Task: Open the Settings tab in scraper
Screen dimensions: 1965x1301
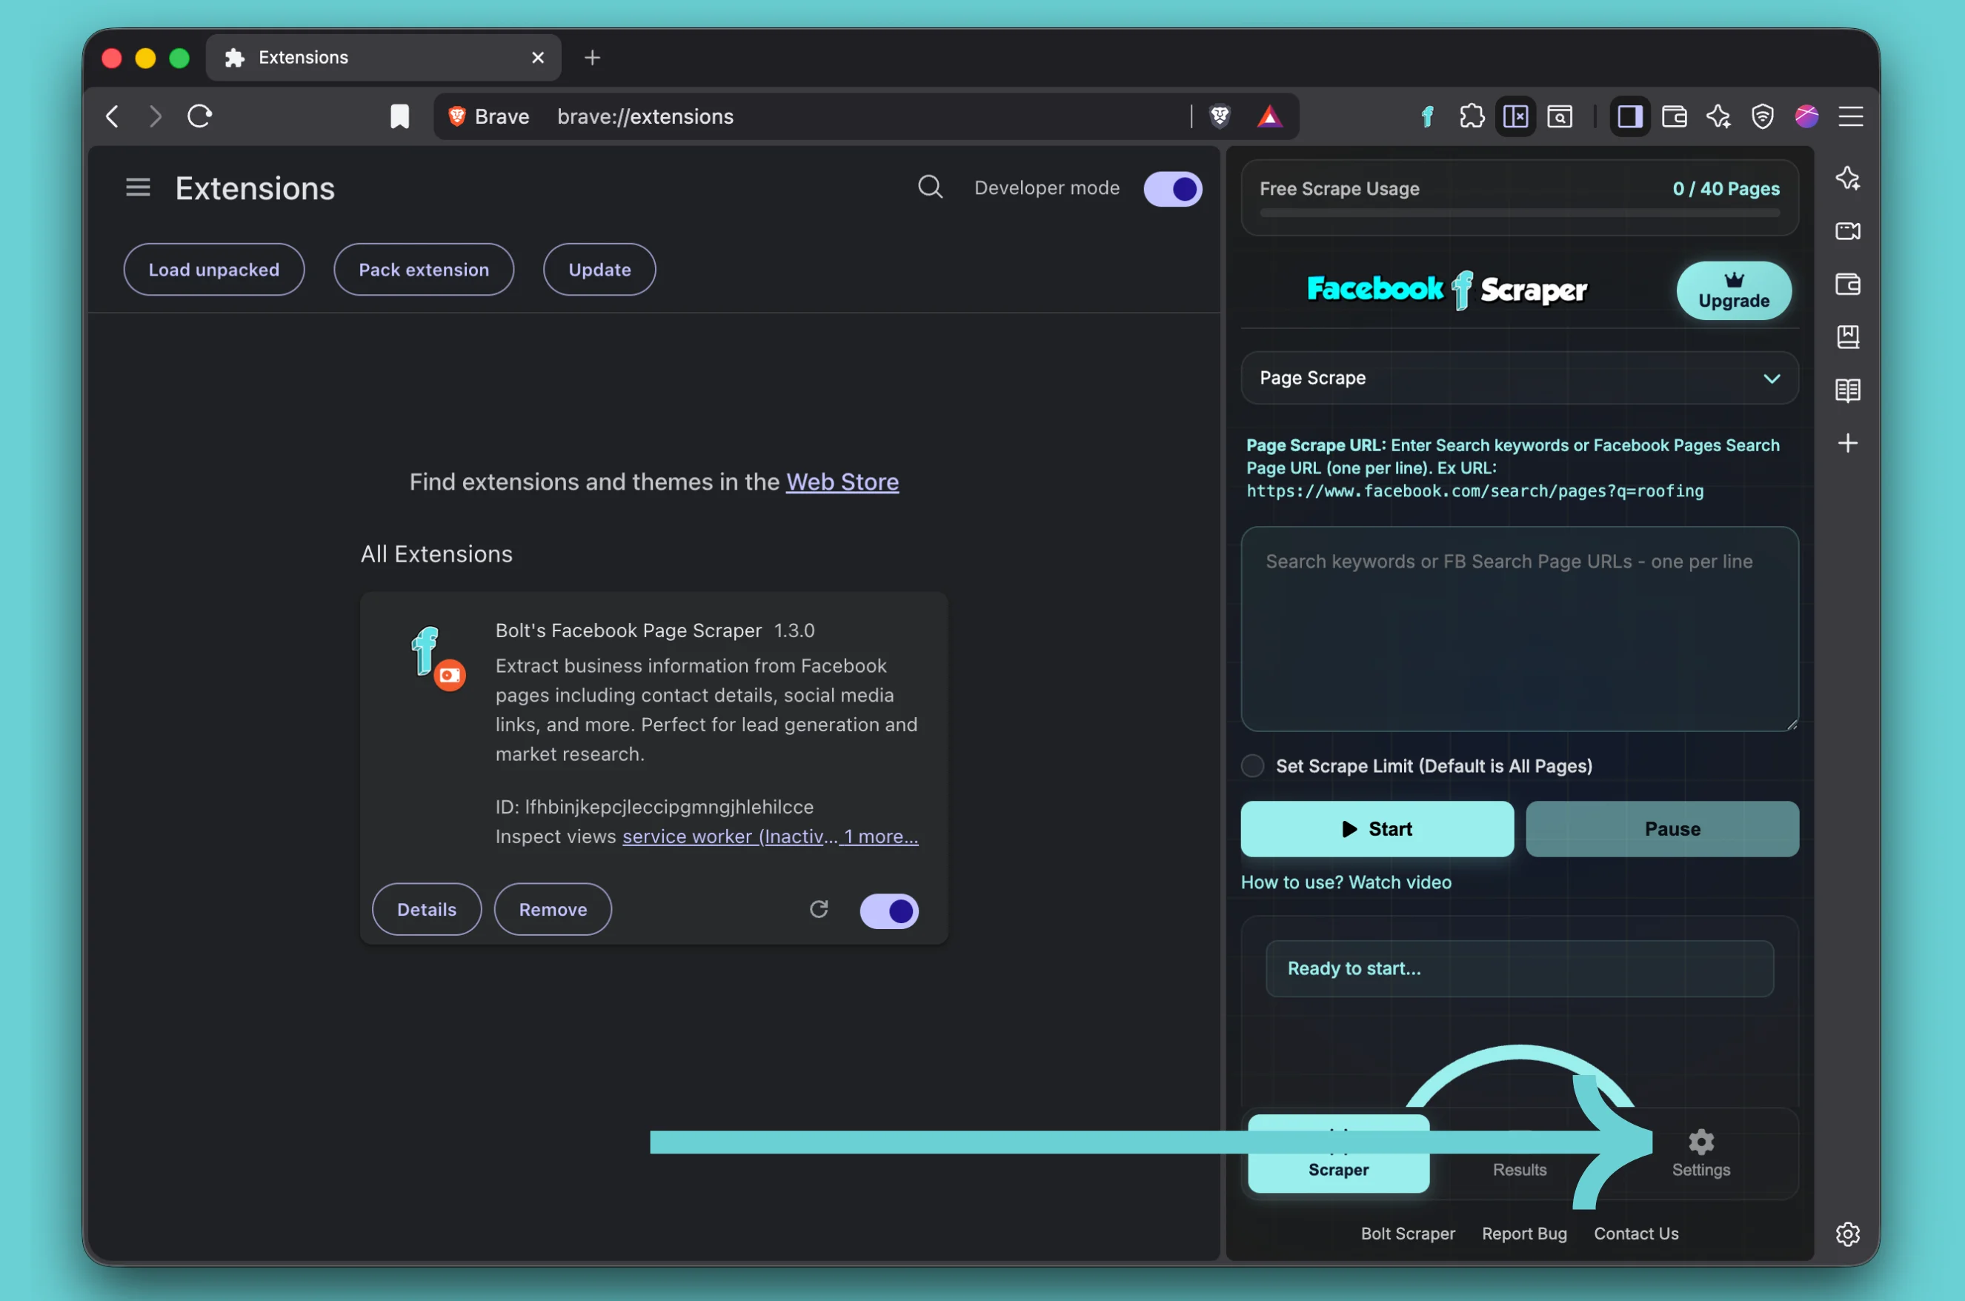Action: (1700, 1154)
